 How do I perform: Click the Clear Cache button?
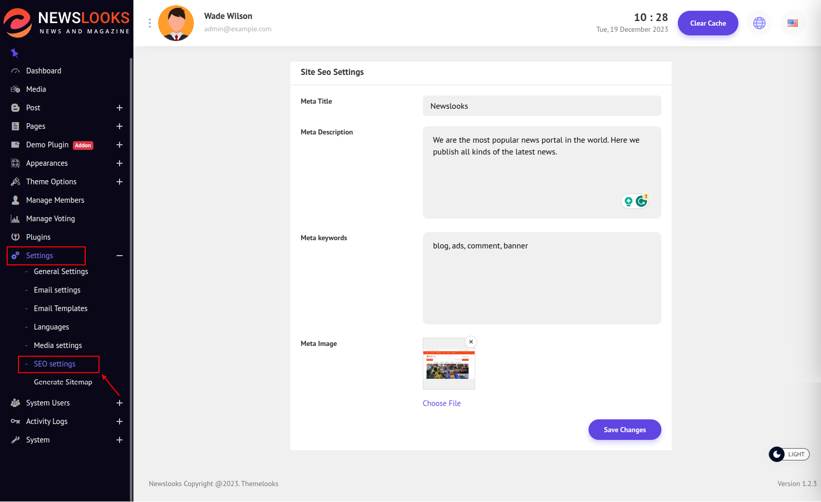(x=708, y=23)
